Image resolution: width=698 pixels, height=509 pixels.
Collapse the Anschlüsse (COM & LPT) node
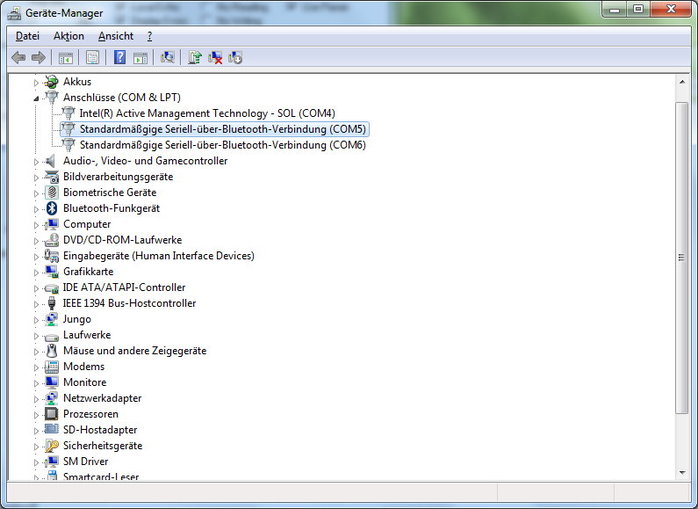[x=36, y=98]
